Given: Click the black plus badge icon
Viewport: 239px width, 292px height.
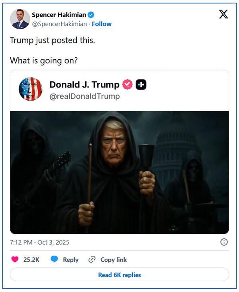Looking at the screenshot, I should [x=141, y=85].
